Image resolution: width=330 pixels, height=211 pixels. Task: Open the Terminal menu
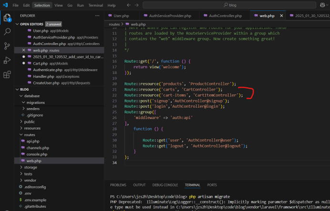95,5
